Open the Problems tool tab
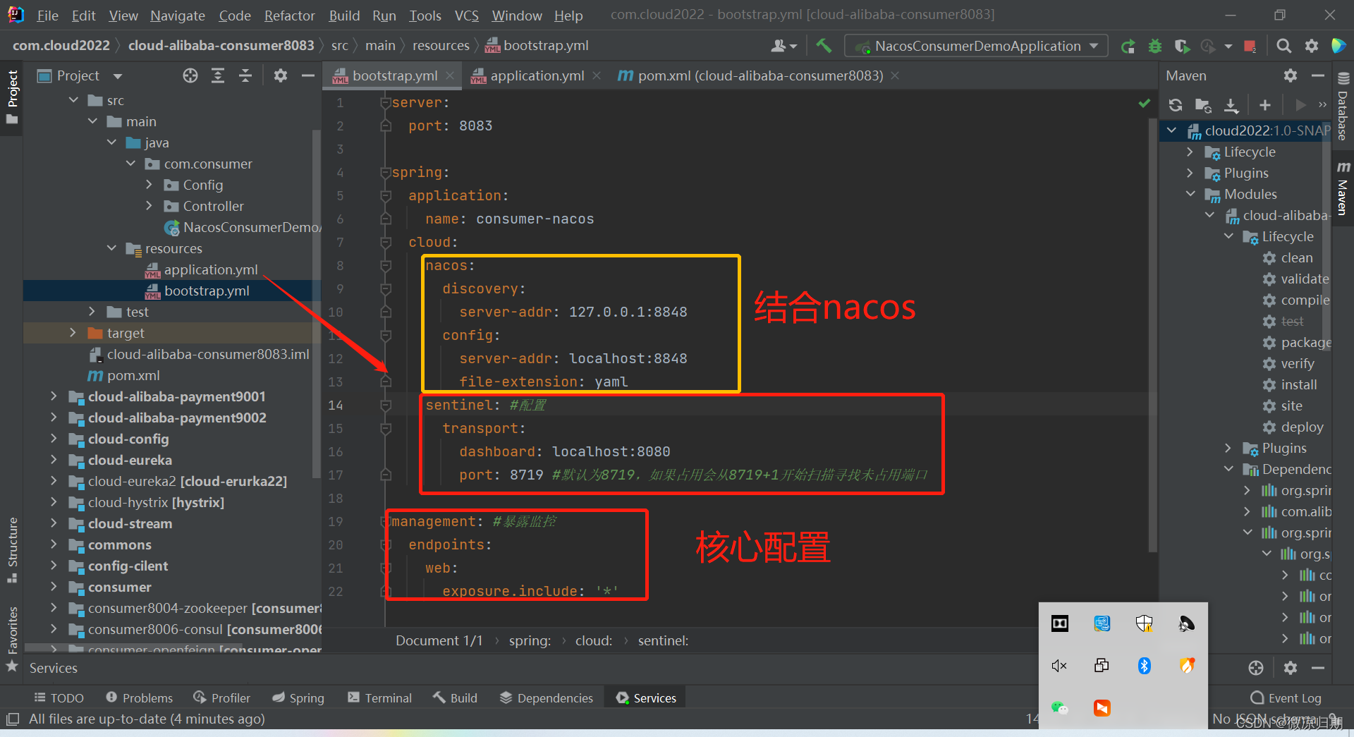 point(139,698)
